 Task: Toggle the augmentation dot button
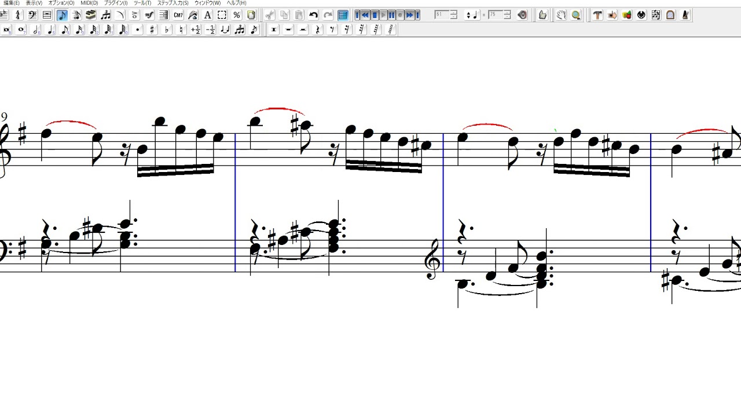138,30
